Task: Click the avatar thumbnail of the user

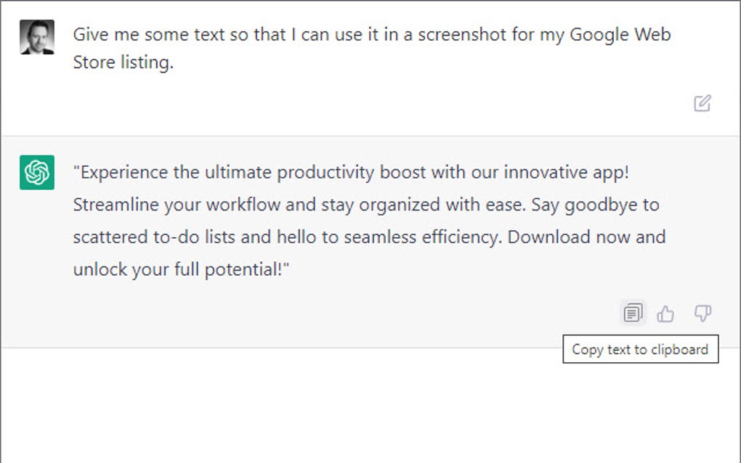Action: (35, 35)
